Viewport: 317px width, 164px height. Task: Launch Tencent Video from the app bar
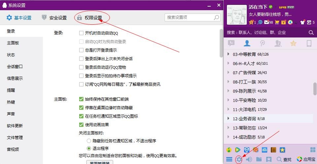[238, 150]
